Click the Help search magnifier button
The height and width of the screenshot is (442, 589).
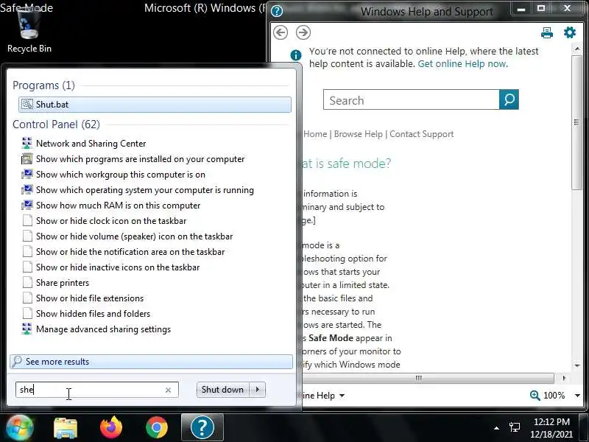(x=509, y=99)
